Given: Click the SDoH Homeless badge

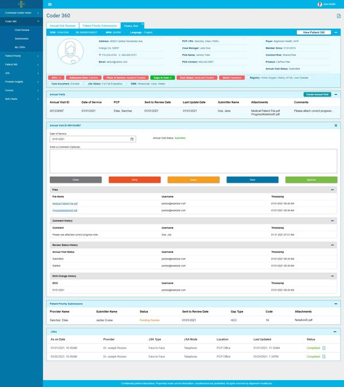Looking at the screenshot, I should pyautogui.click(x=232, y=78).
